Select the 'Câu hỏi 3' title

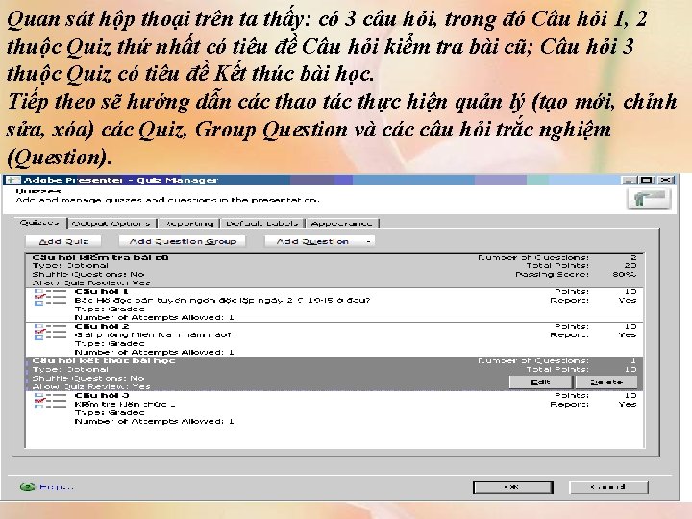(102, 395)
